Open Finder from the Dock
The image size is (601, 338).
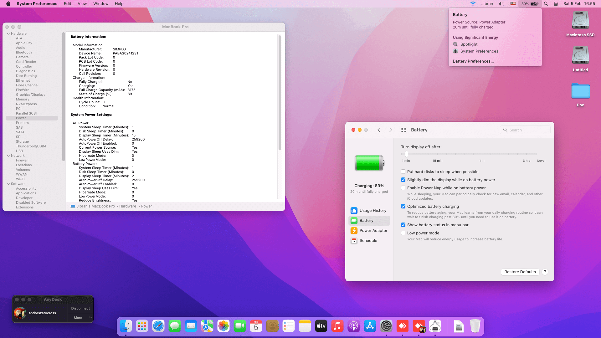[x=126, y=326]
